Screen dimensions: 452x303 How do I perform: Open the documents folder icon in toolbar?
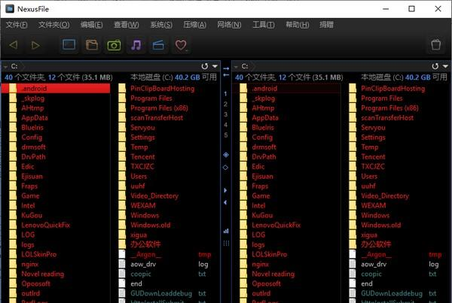pyautogui.click(x=91, y=45)
